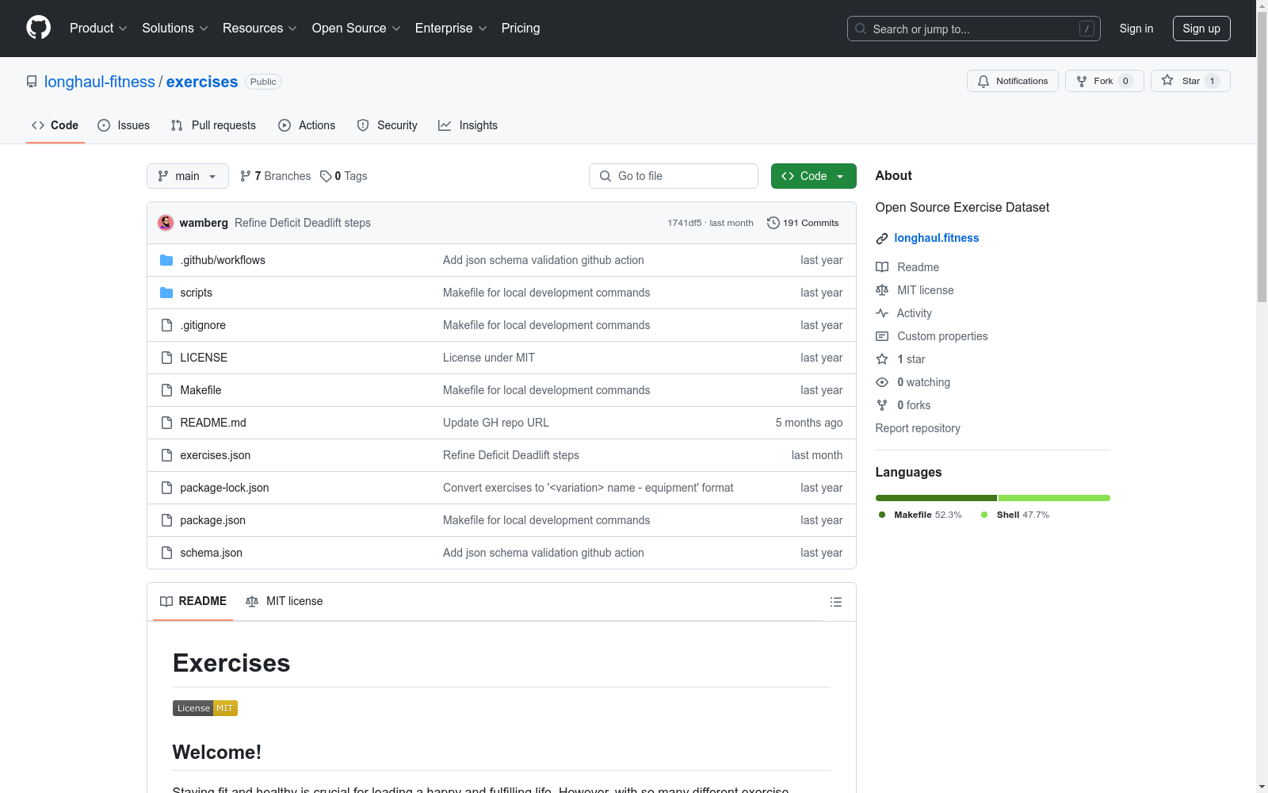Viewport: 1268px width, 793px height.
Task: Click the LICENSE file icon
Action: [x=166, y=358]
